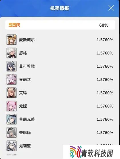Close the 机率情报 dialog
The image size is (120, 159).
(111, 8)
